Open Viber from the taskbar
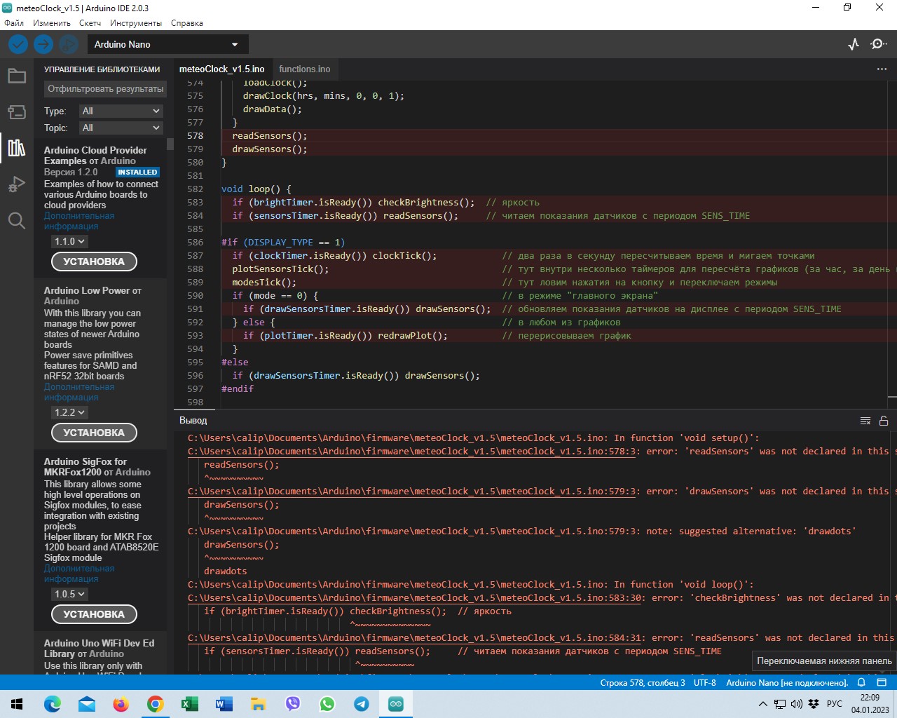This screenshot has height=718, width=897. [293, 704]
